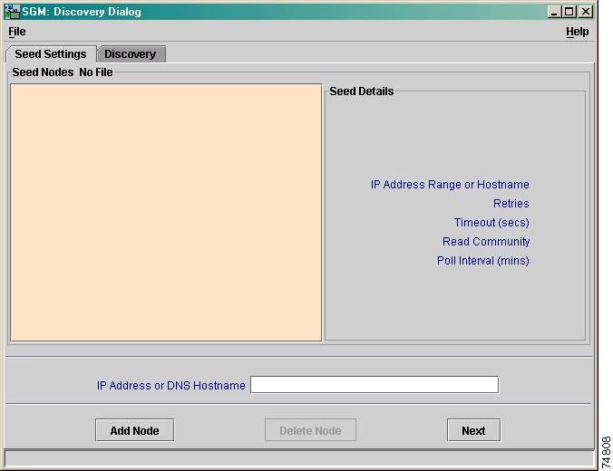
Task: Click the Add Node button
Action: click(135, 430)
